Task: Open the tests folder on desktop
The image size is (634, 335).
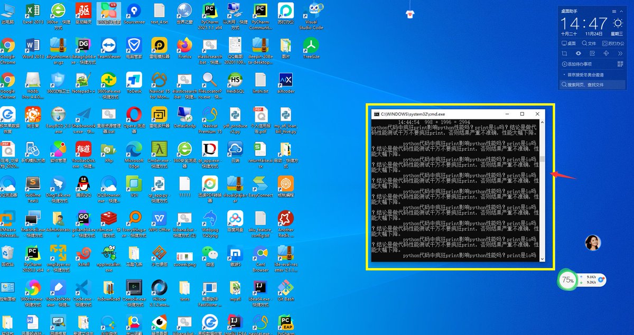Action: pos(184,291)
